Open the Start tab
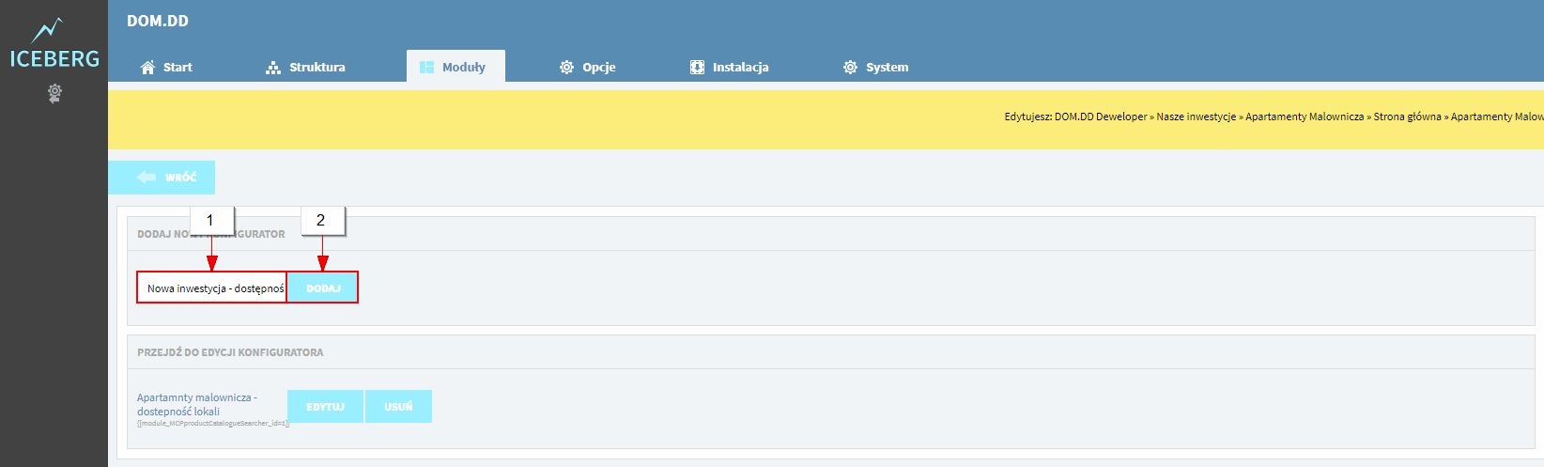The image size is (1544, 467). click(x=166, y=67)
